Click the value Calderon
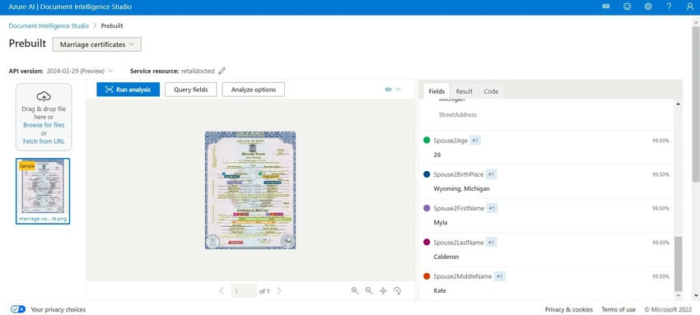This screenshot has width=700, height=315. [x=446, y=257]
